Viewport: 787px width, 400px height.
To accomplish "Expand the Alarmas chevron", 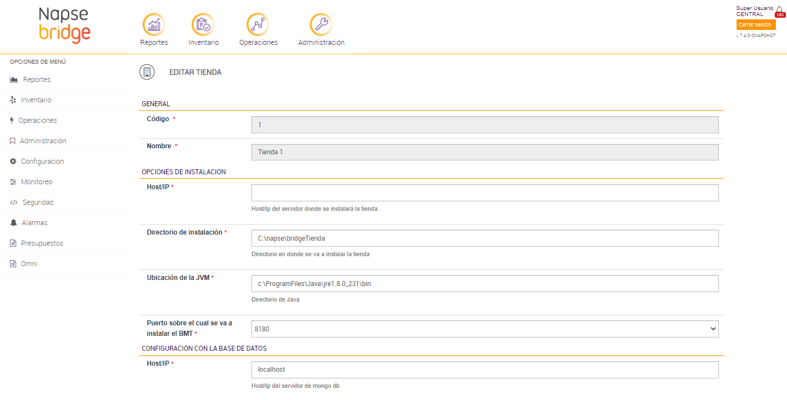I will coord(122,223).
